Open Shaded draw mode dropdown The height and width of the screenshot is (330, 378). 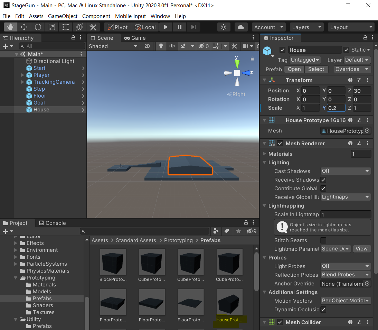pos(113,46)
